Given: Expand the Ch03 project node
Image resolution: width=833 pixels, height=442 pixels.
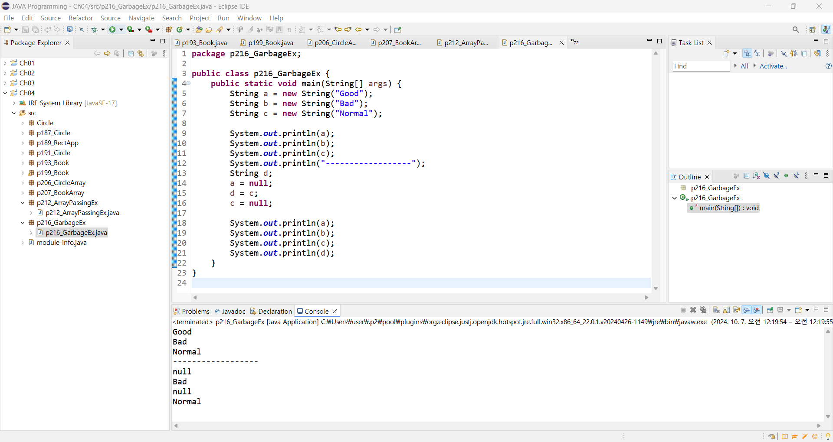Looking at the screenshot, I should click(x=5, y=83).
